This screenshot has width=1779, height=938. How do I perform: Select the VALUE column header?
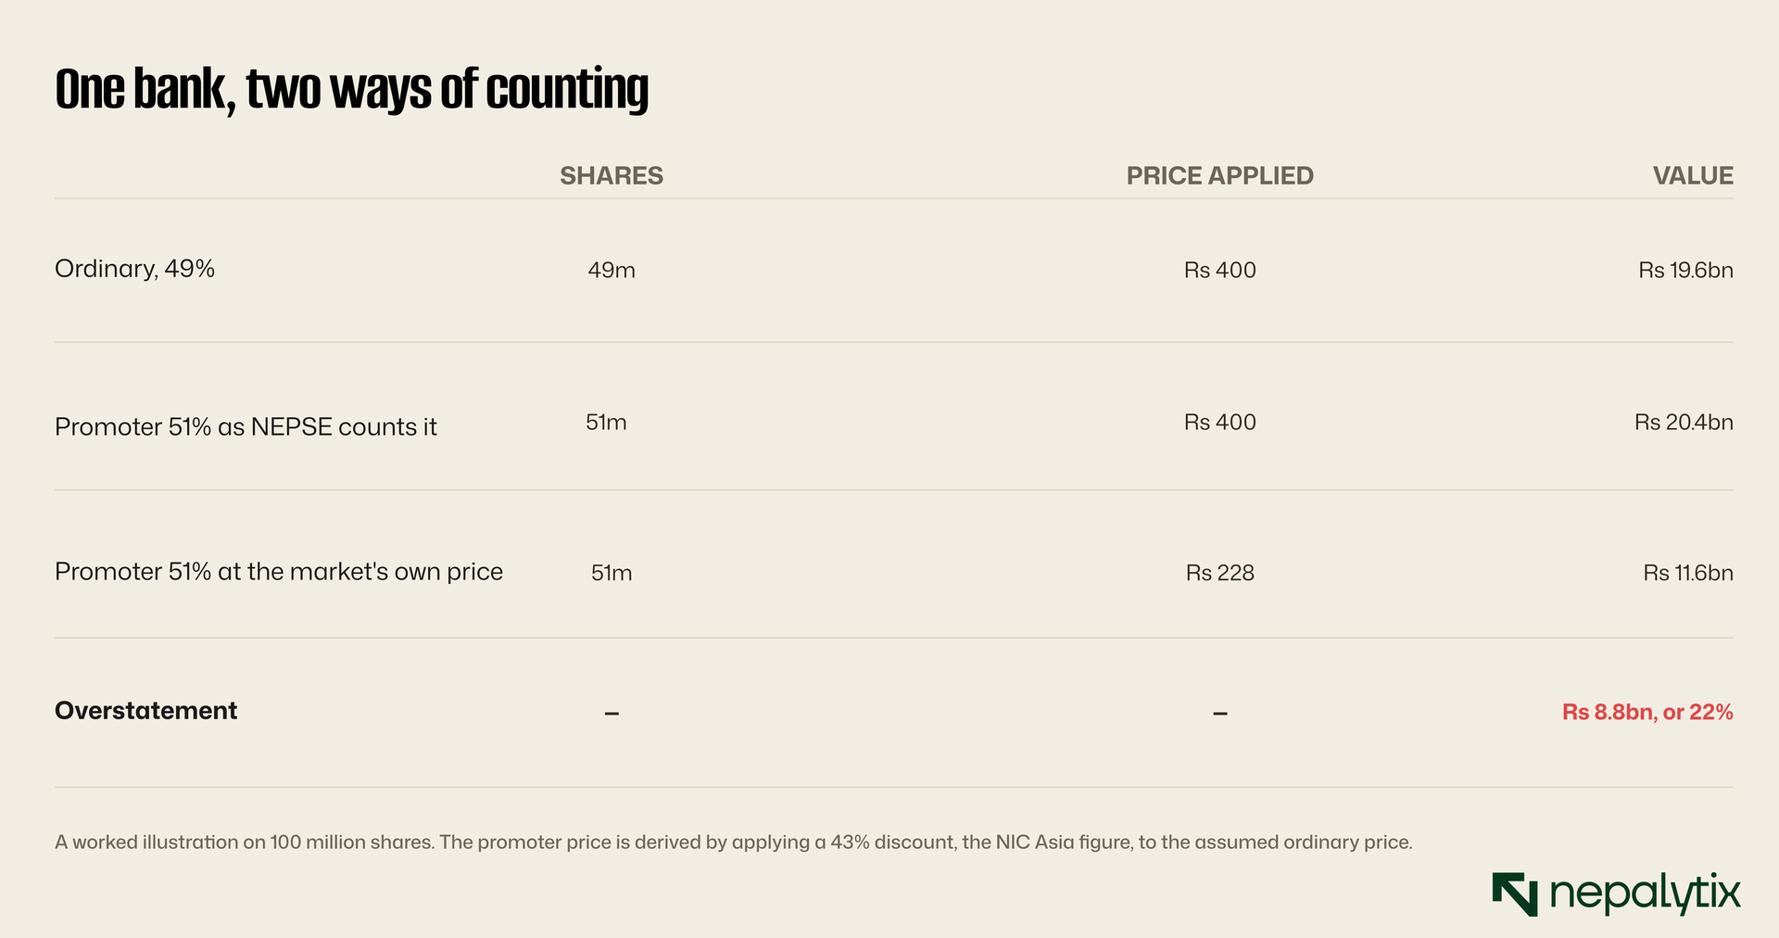click(1693, 176)
